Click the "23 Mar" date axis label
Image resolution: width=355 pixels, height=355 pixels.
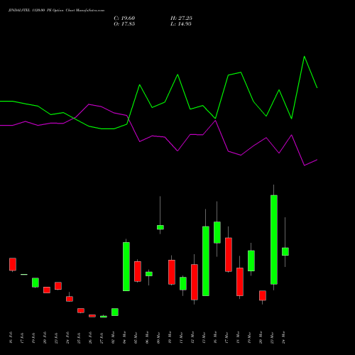click(272, 338)
